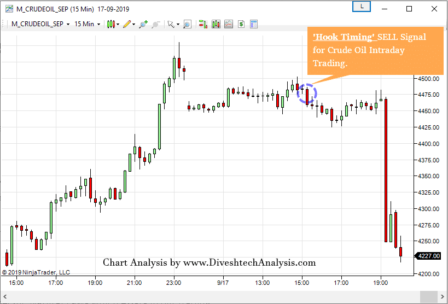Image resolution: width=448 pixels, height=304 pixels.
Task: Click the 21:00 time axis label
Action: (134, 283)
